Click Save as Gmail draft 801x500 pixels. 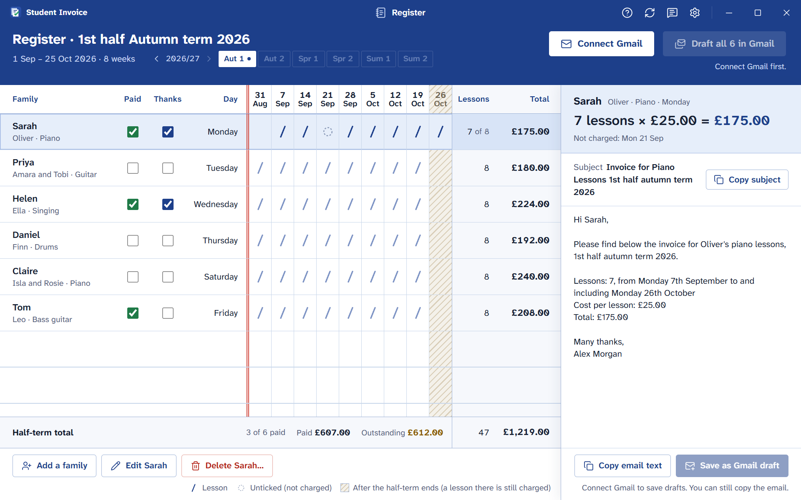point(732,465)
